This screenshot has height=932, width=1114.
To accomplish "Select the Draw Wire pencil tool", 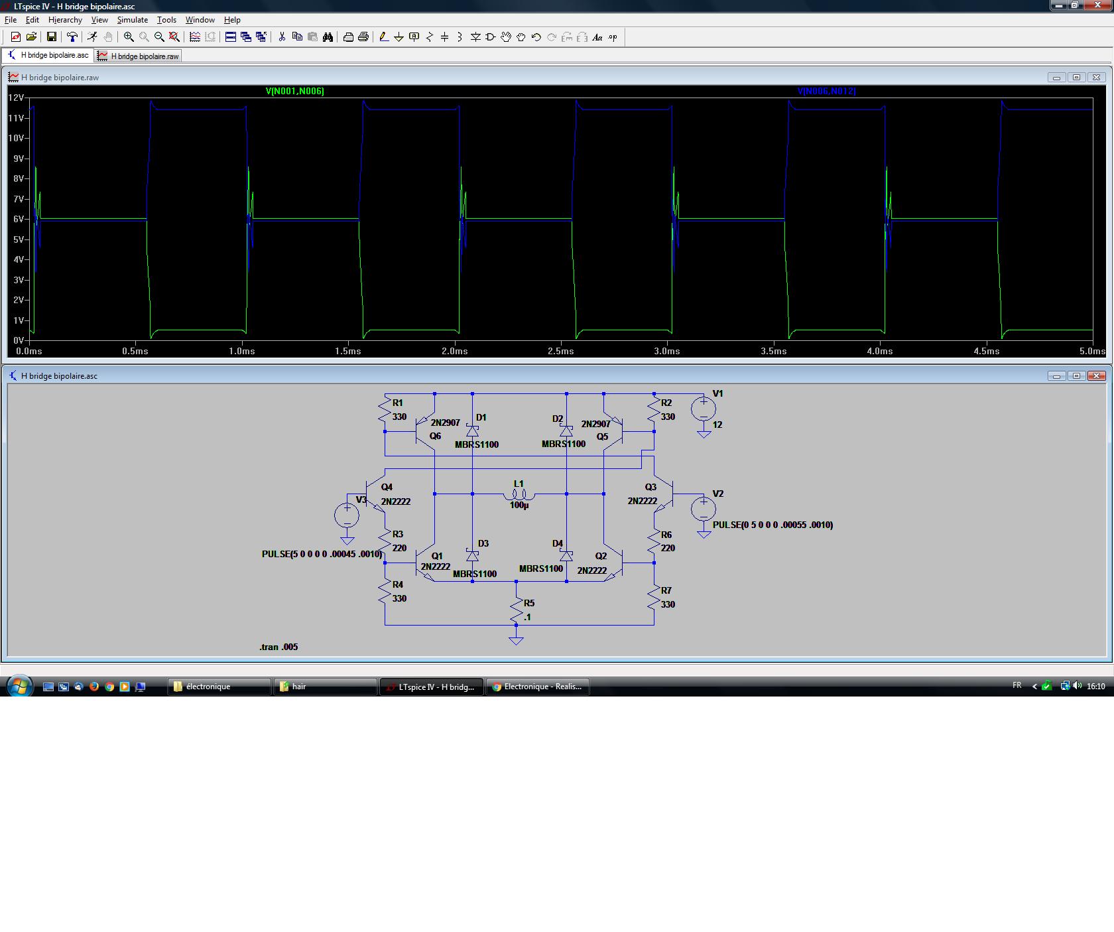I will (383, 37).
